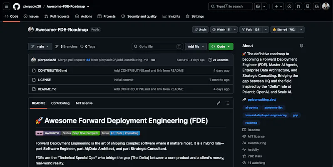This screenshot has height=167, width=333.
Task: Click the forward-deployed-engineering topic tag
Action: coord(266,115)
